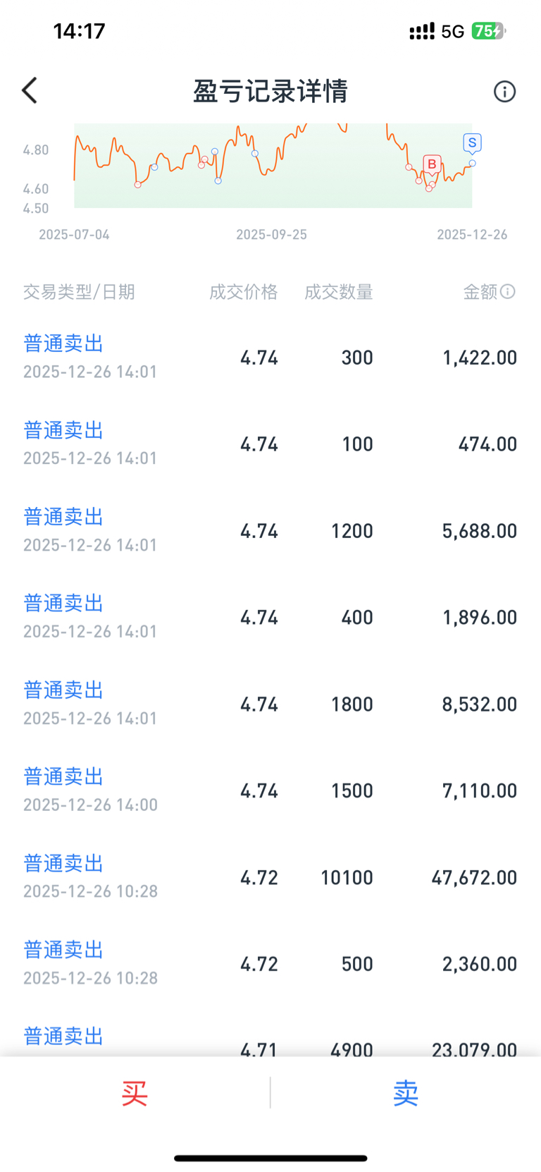Tap the 成交价格 column header

[243, 292]
